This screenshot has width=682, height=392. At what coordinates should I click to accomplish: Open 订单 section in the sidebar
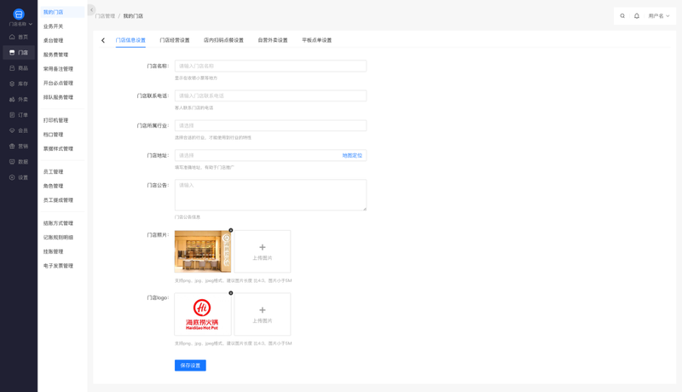[19, 115]
